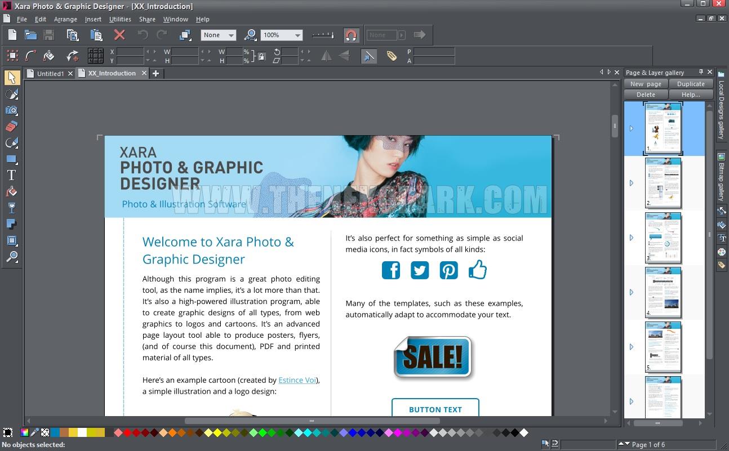Open the Local Designs gallery side tab
This screenshot has height=451, width=729.
click(721, 105)
